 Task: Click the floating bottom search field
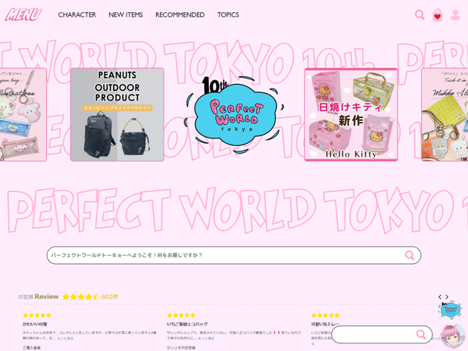tap(382, 334)
